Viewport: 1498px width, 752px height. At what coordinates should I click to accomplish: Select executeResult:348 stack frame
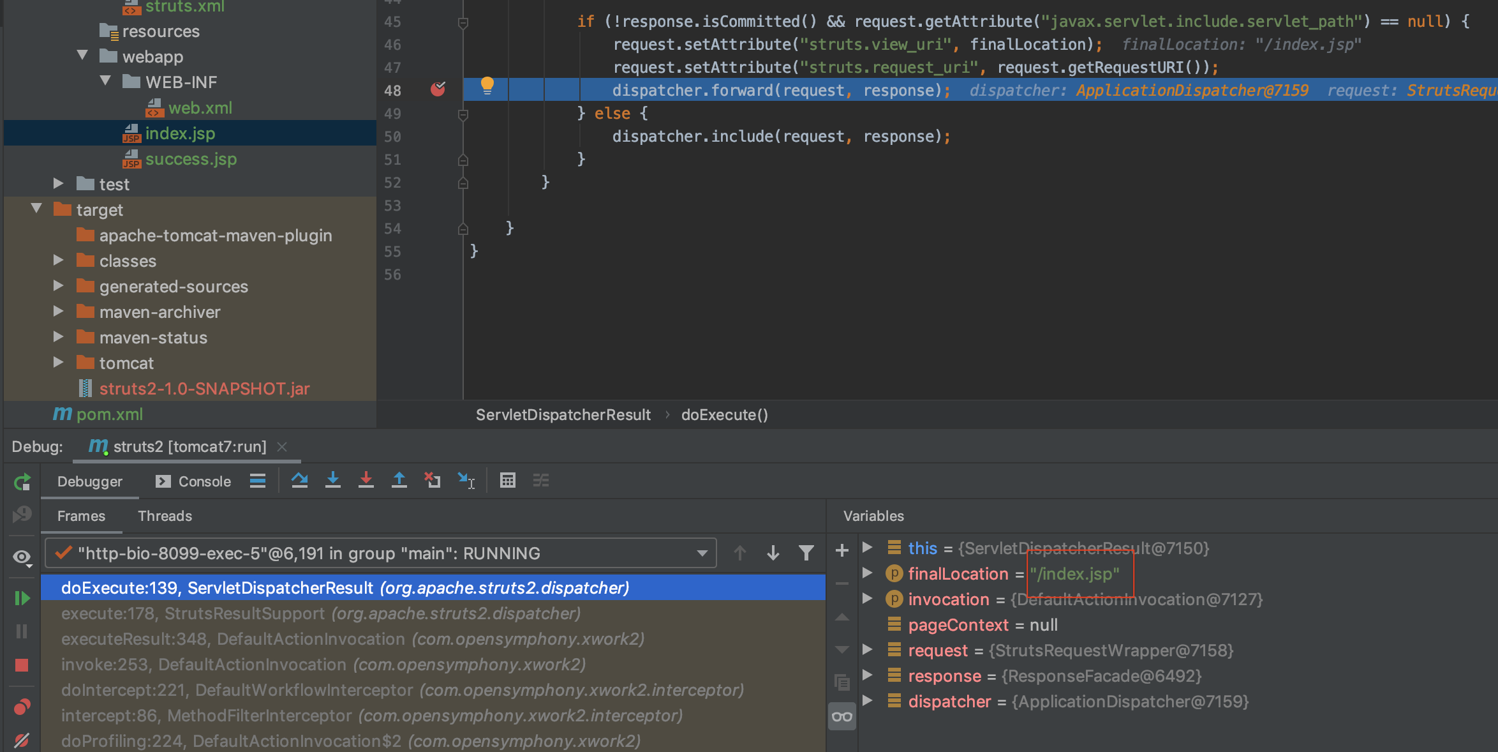pyautogui.click(x=433, y=639)
